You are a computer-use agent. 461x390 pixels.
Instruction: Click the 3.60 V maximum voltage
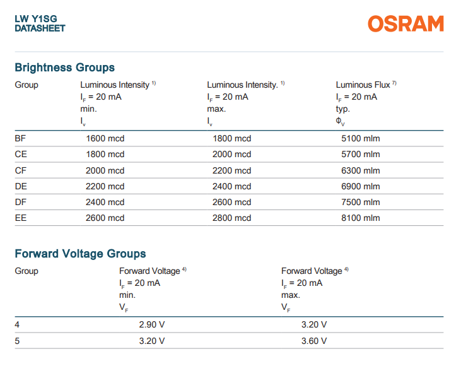point(314,341)
